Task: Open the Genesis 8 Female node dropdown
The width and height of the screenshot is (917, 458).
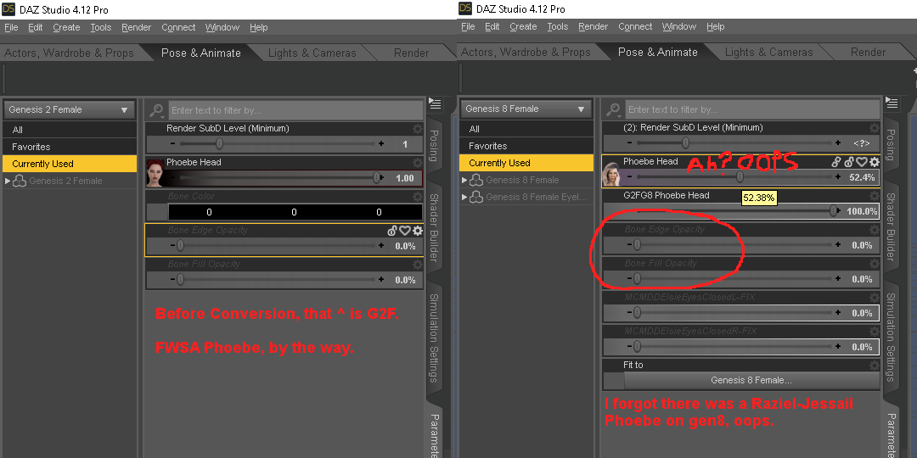Action: point(526,109)
